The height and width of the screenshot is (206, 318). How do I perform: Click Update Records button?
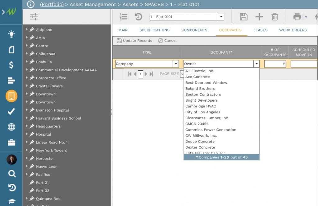[134, 41]
